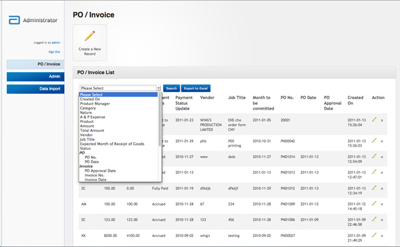Click the 'Fully Paid' status cell
The height and width of the screenshot is (247, 400).
tap(160, 189)
